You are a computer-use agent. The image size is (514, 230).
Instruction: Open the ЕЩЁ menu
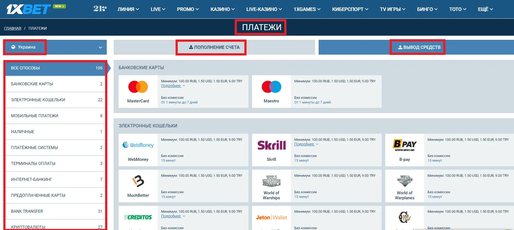click(485, 9)
